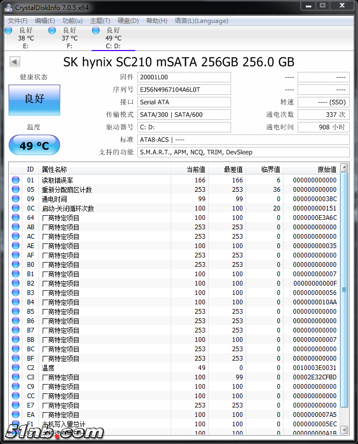Click status orb for temperature attribute C2
358x444 pixels.
[x=16, y=368]
